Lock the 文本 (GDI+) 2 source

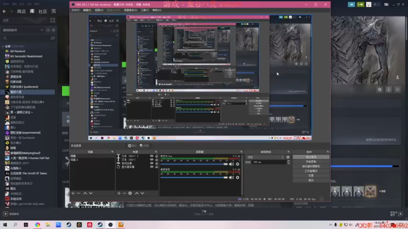[157, 156]
